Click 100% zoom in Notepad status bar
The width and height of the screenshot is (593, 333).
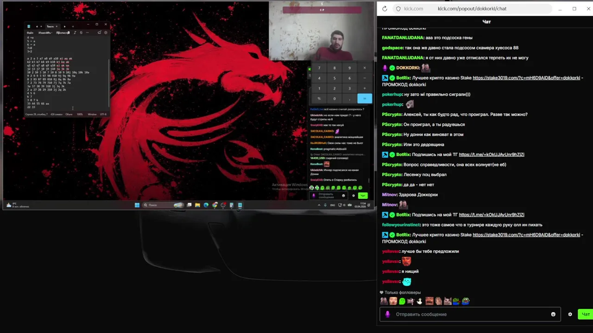(80, 114)
